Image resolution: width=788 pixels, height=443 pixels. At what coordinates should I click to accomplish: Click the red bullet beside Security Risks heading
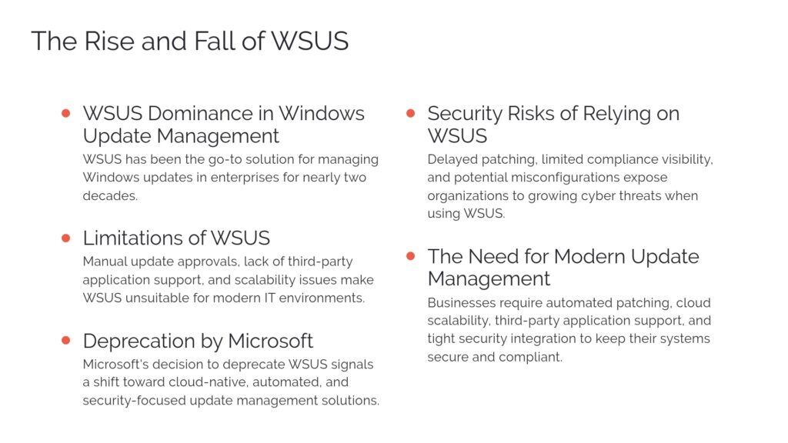[411, 113]
